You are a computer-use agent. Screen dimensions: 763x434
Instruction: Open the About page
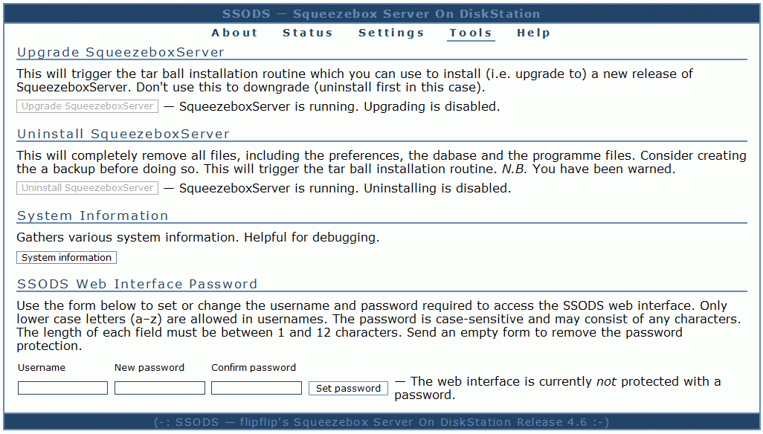[234, 33]
